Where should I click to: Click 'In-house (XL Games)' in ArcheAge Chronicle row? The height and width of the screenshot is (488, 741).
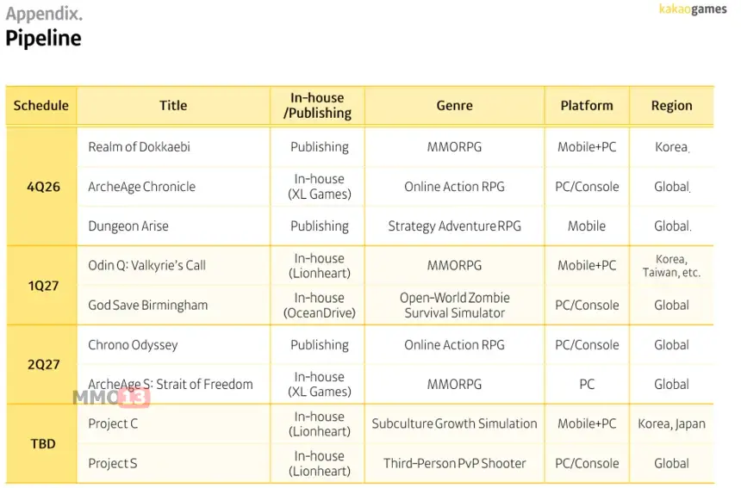320,187
